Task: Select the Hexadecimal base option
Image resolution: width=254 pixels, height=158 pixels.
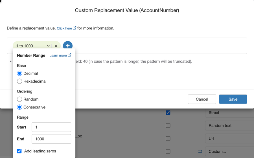Action: (x=19, y=81)
